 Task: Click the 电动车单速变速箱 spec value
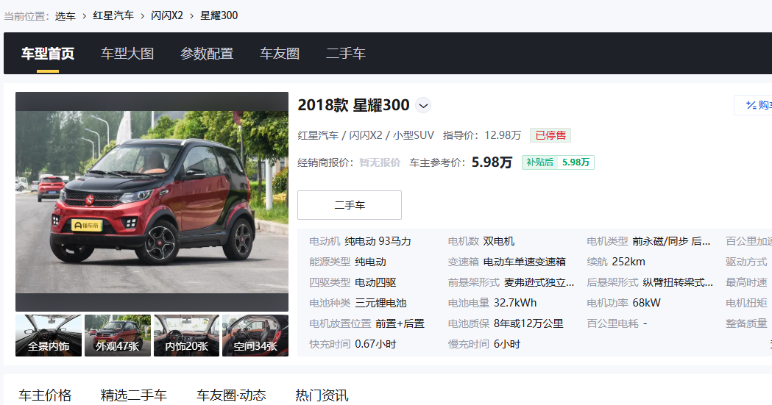coord(524,262)
